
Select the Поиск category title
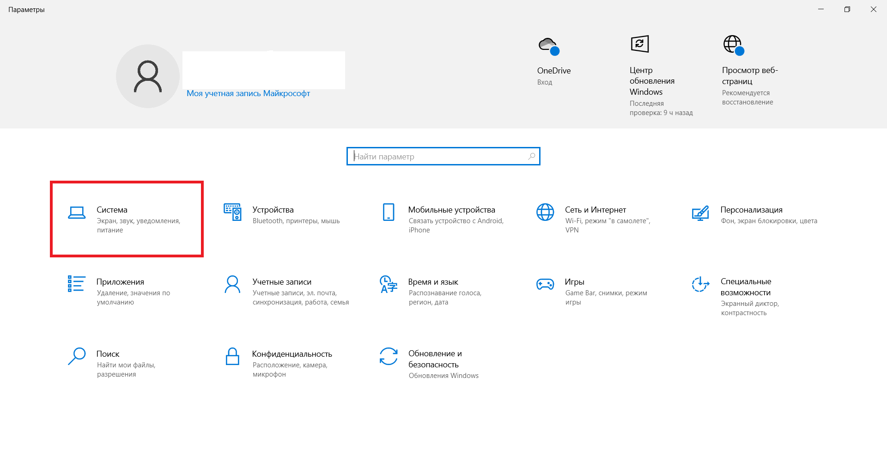coord(108,354)
